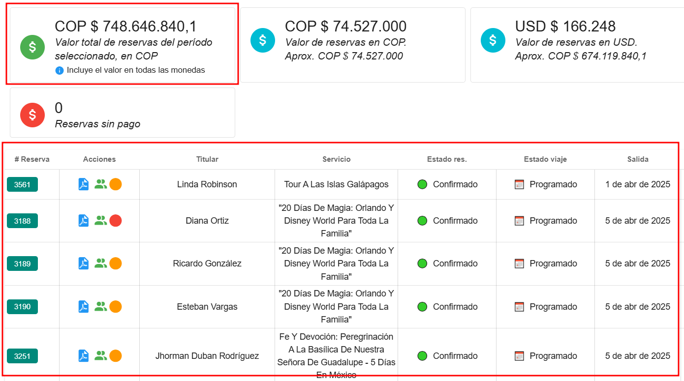
Task: Select reservation 3251 badge
Action: 22,355
